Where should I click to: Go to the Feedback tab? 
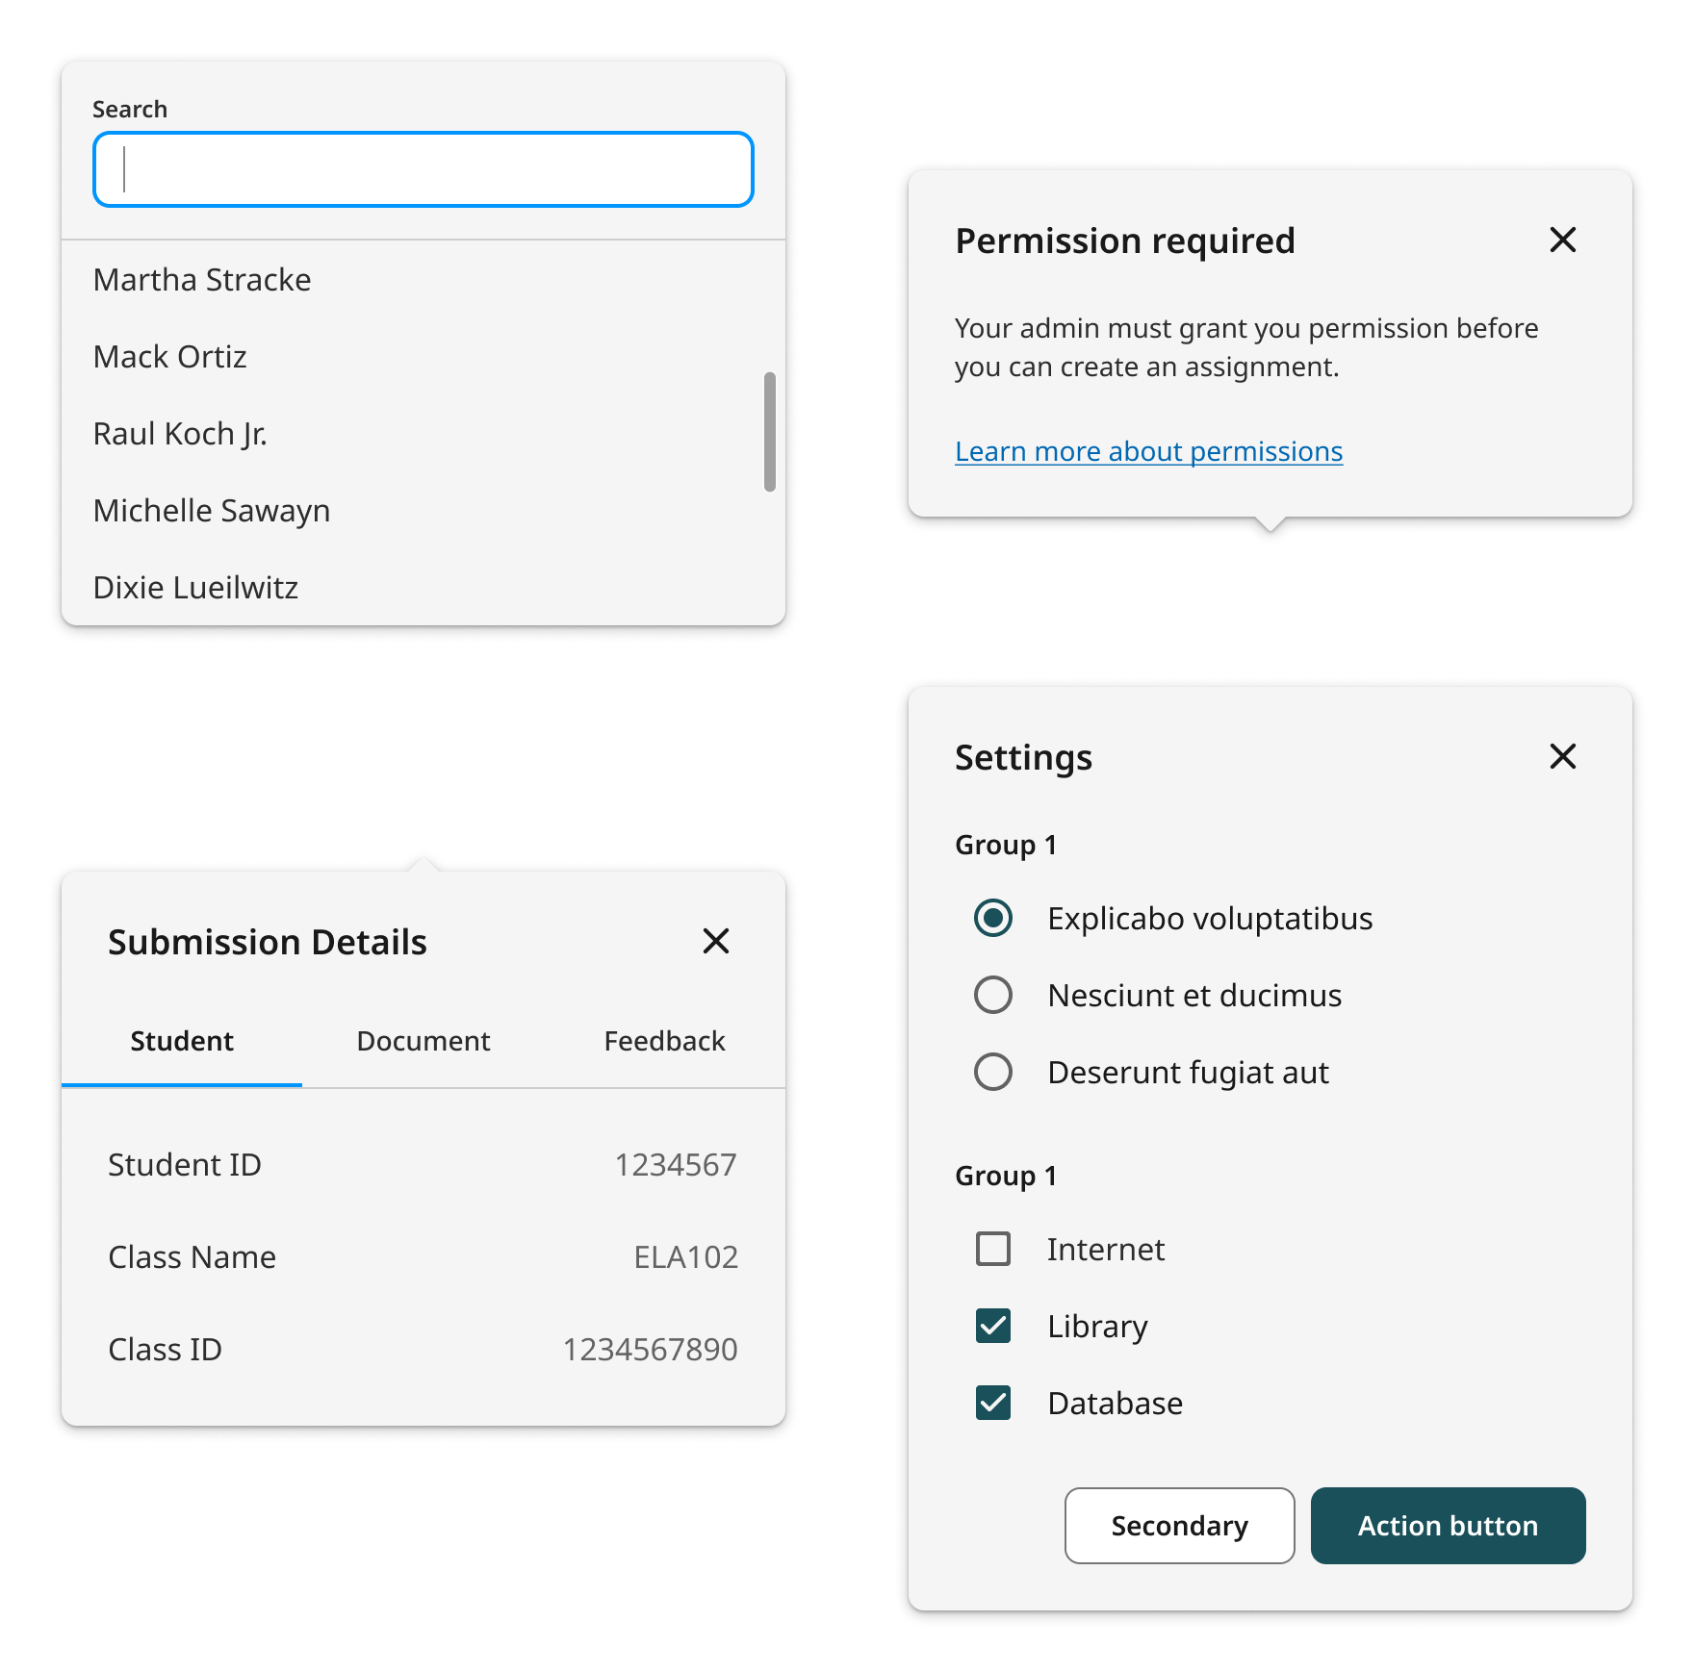pos(664,1041)
